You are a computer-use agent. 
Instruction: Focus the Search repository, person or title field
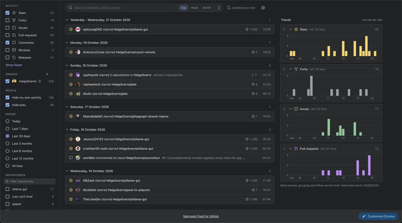[122, 8]
